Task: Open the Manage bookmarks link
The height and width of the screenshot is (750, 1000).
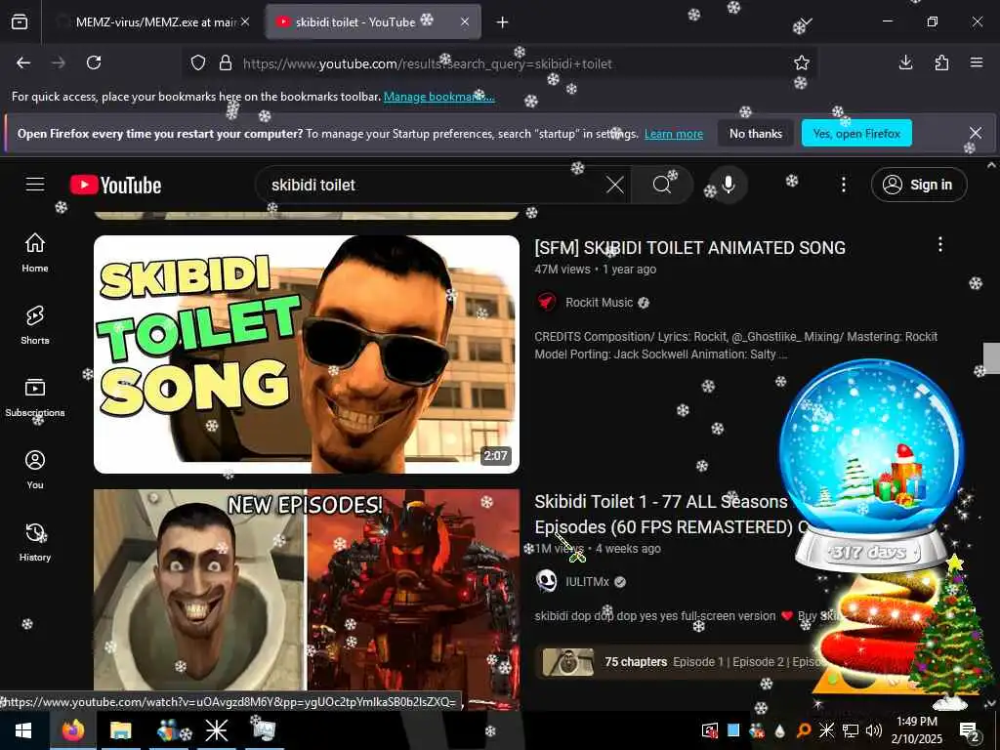Action: click(x=438, y=97)
